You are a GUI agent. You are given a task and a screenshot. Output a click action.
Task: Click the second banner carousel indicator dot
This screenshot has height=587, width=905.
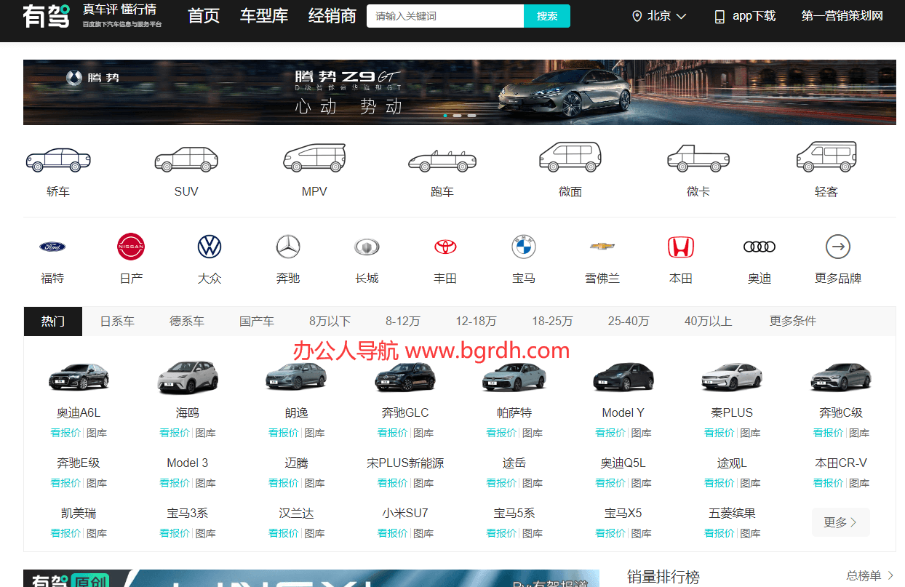coord(458,116)
